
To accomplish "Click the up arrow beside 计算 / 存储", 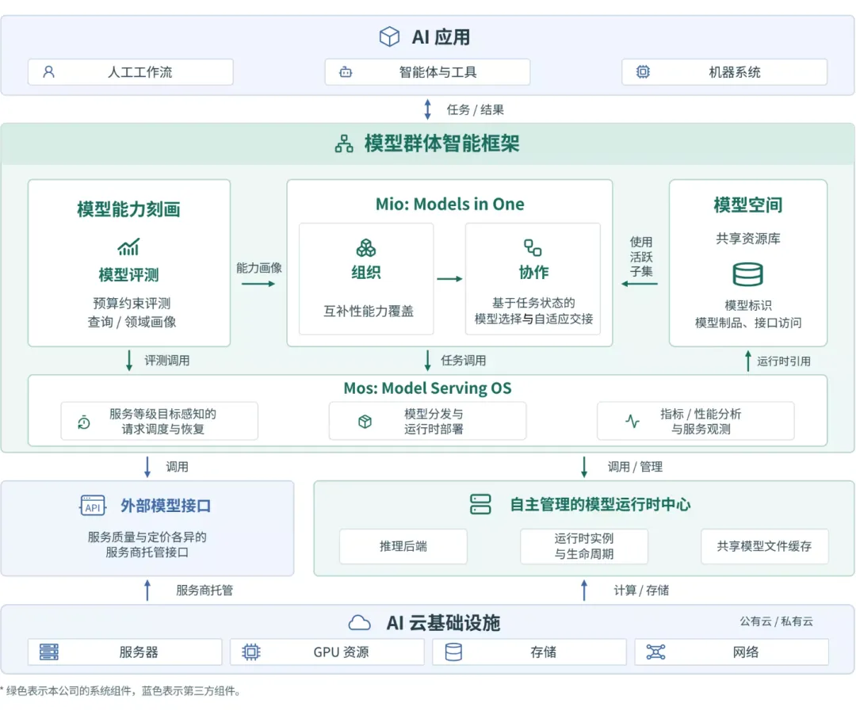I will 584,591.
